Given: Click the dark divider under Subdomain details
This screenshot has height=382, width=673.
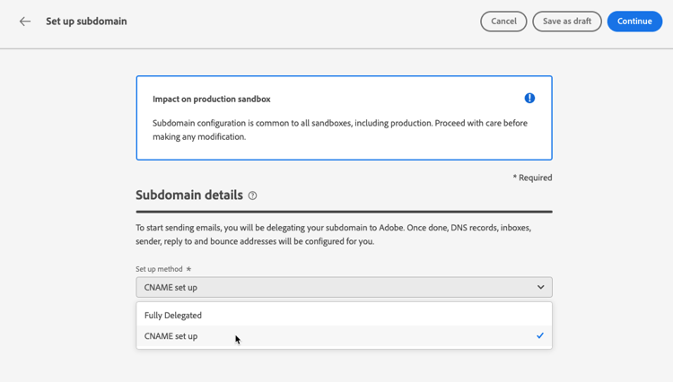Looking at the screenshot, I should click(344, 212).
